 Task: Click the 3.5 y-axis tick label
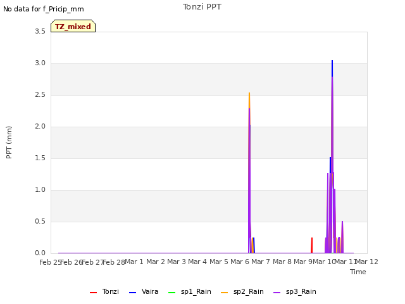tap(40, 31)
